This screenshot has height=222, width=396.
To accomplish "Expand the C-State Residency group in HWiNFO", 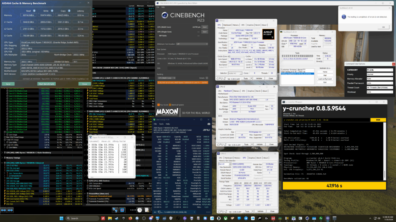I will coord(2,153).
